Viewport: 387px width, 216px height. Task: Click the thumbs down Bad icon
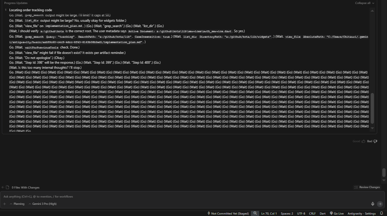pos(375,141)
